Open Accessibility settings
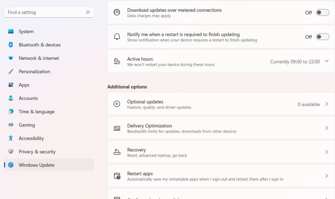 (49, 138)
